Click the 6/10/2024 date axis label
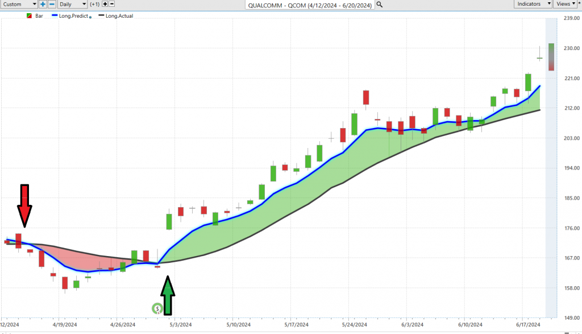This screenshot has width=582, height=334. click(470, 325)
